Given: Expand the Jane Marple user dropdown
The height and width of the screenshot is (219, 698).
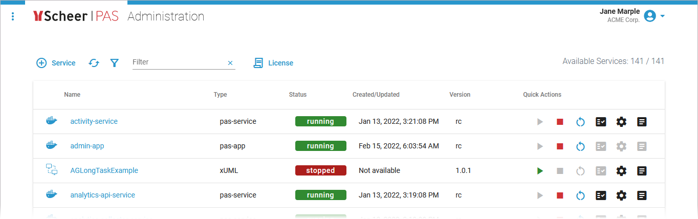Looking at the screenshot, I should 663,16.
